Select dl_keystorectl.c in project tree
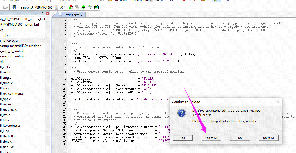This screenshot has height=153, width=296. pos(10,126)
